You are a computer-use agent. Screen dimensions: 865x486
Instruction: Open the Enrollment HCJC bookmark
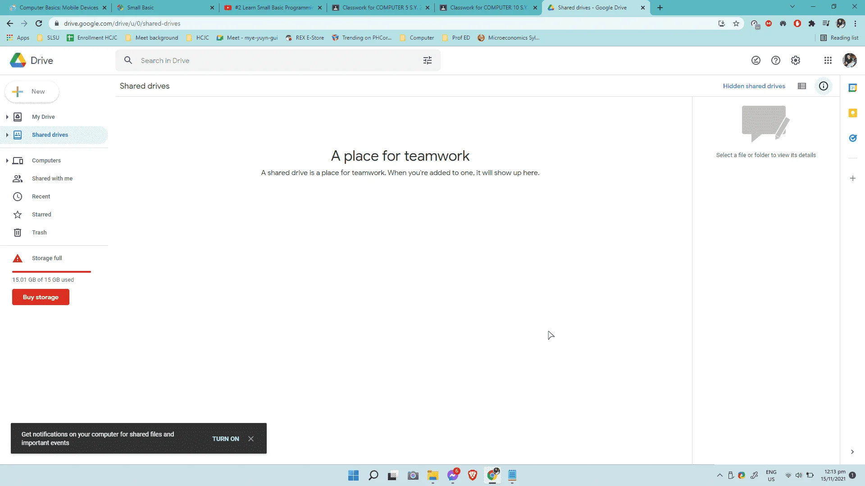click(92, 38)
